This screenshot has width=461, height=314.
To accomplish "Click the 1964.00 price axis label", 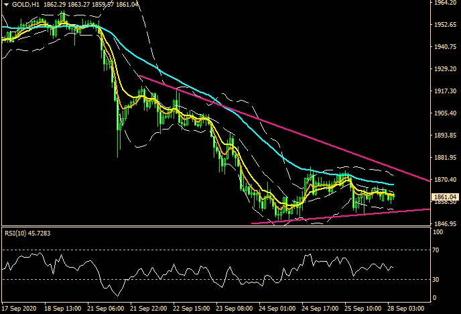I will [444, 3].
